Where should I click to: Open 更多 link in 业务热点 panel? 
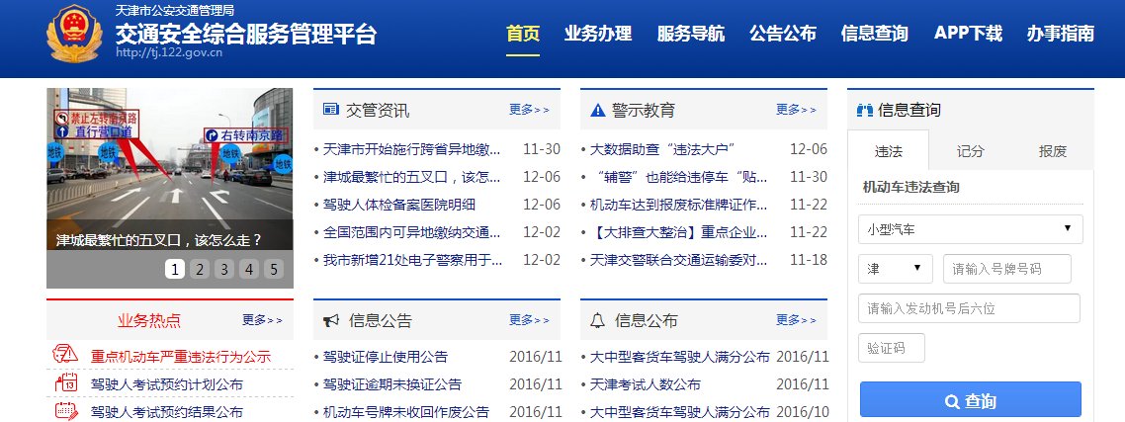[263, 320]
